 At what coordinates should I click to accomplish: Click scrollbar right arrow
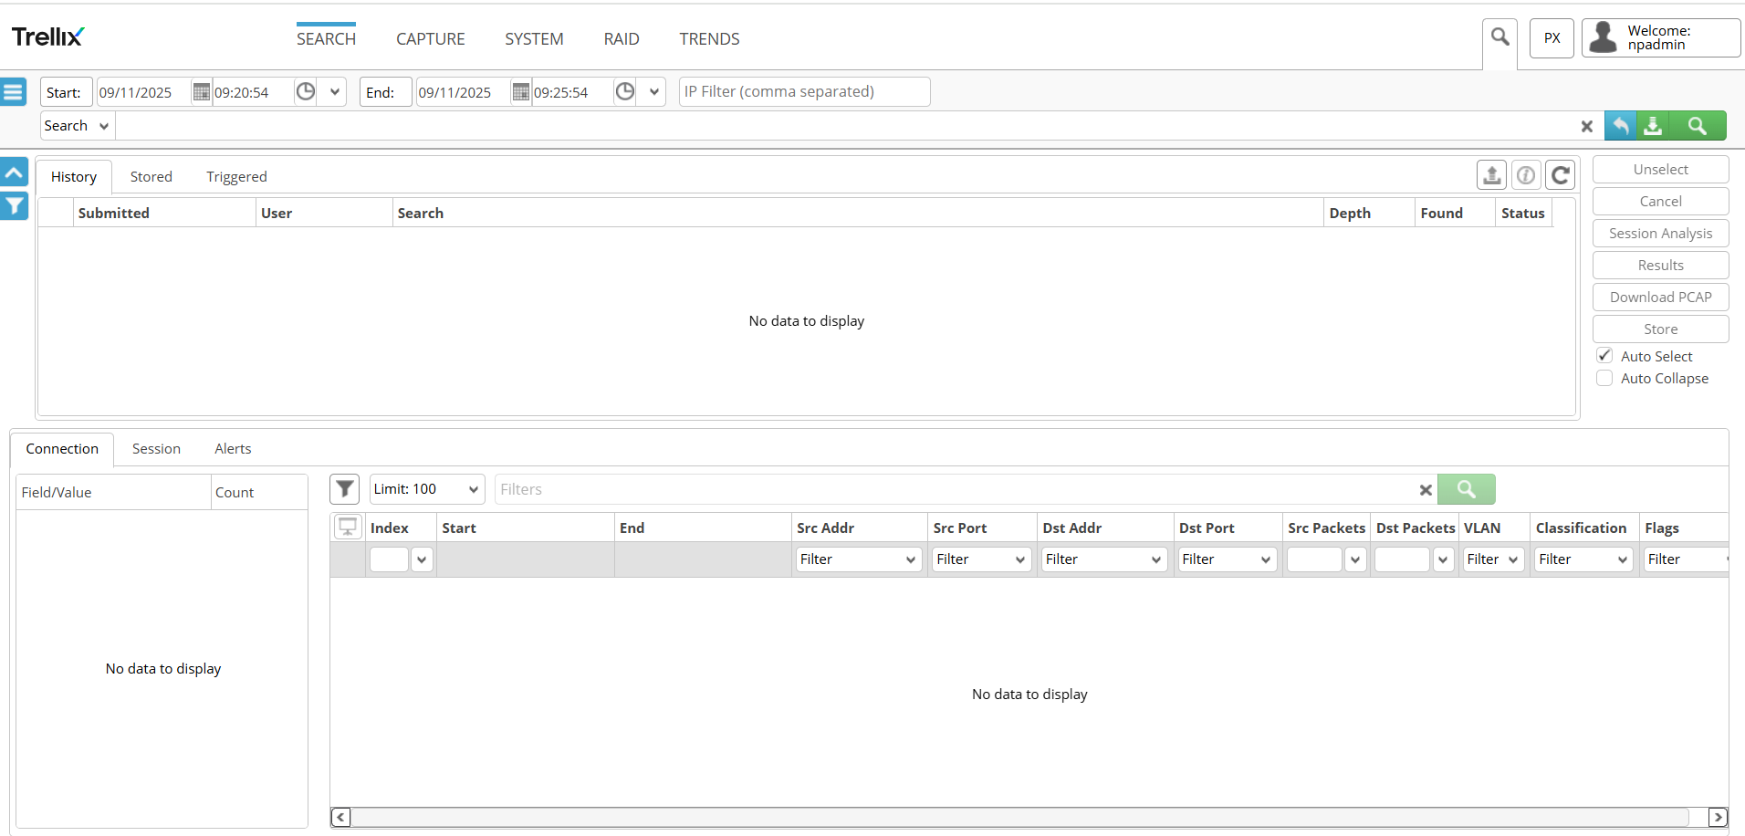(1718, 817)
